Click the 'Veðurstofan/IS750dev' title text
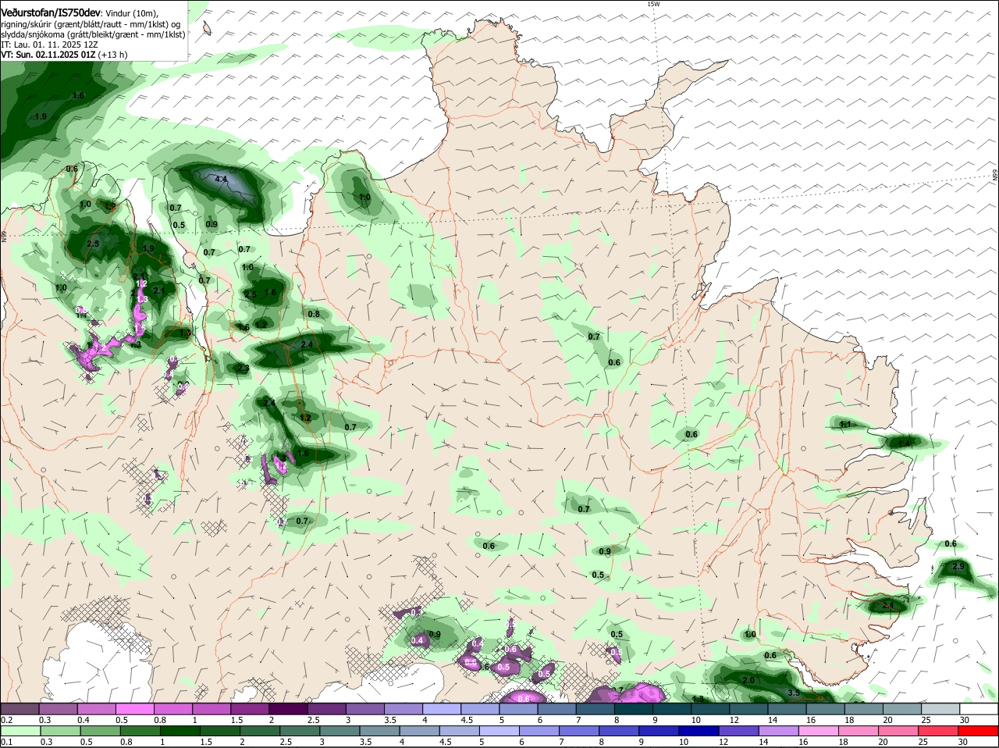The height and width of the screenshot is (748, 999). [x=51, y=12]
